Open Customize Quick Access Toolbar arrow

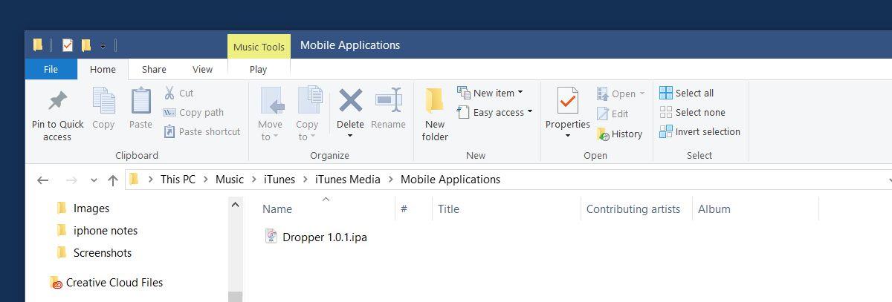[103, 46]
